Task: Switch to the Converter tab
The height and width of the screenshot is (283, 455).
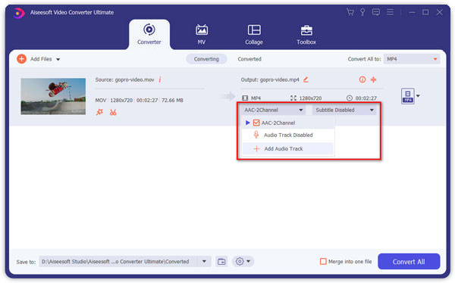Action: [149, 34]
